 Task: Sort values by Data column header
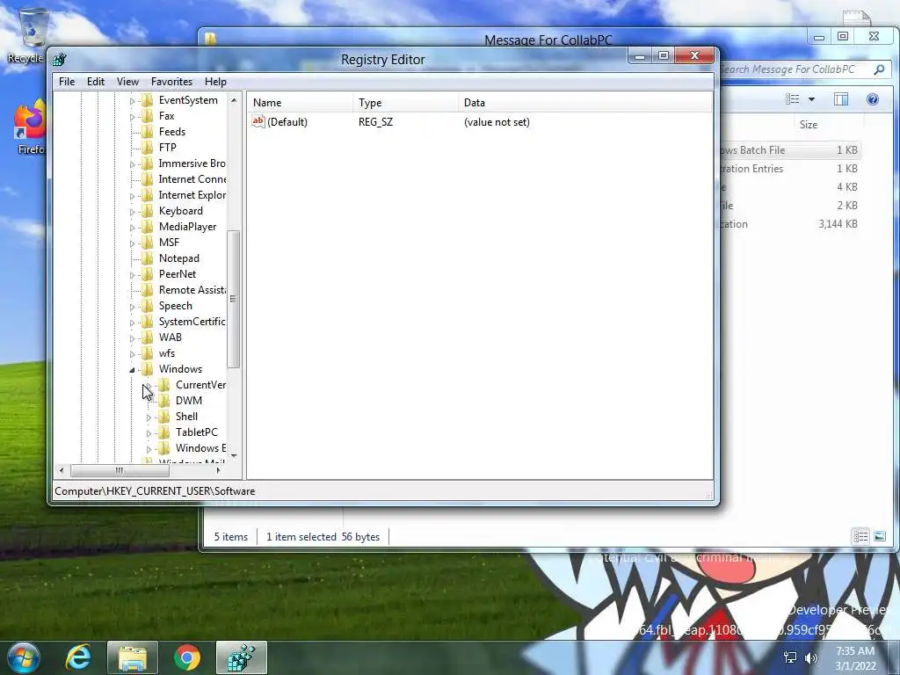tap(585, 103)
